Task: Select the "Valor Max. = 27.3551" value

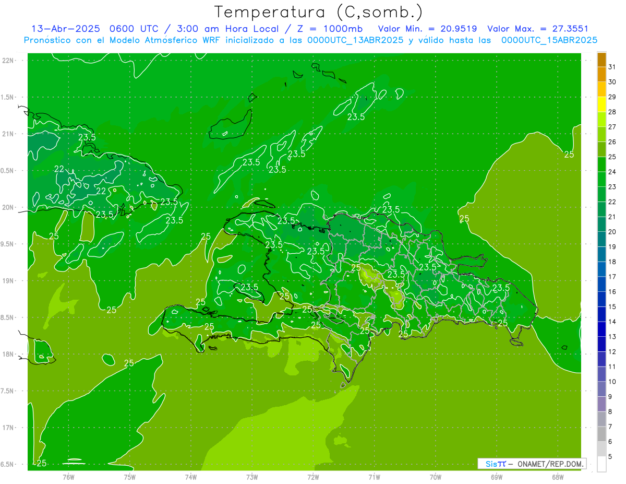Action: coord(538,29)
